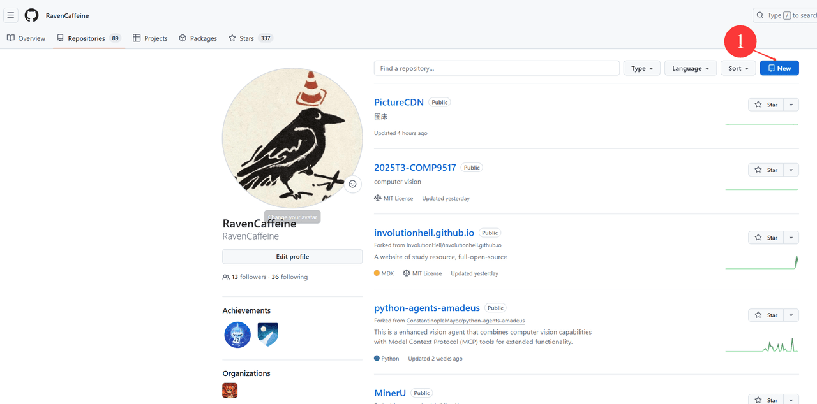Expand the Language filter dropdown

[690, 68]
